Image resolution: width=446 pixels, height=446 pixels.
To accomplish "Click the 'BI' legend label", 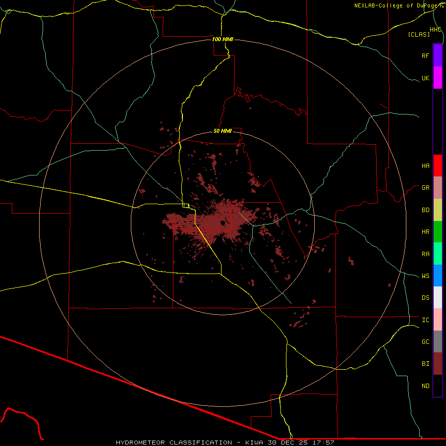I will 426,364.
